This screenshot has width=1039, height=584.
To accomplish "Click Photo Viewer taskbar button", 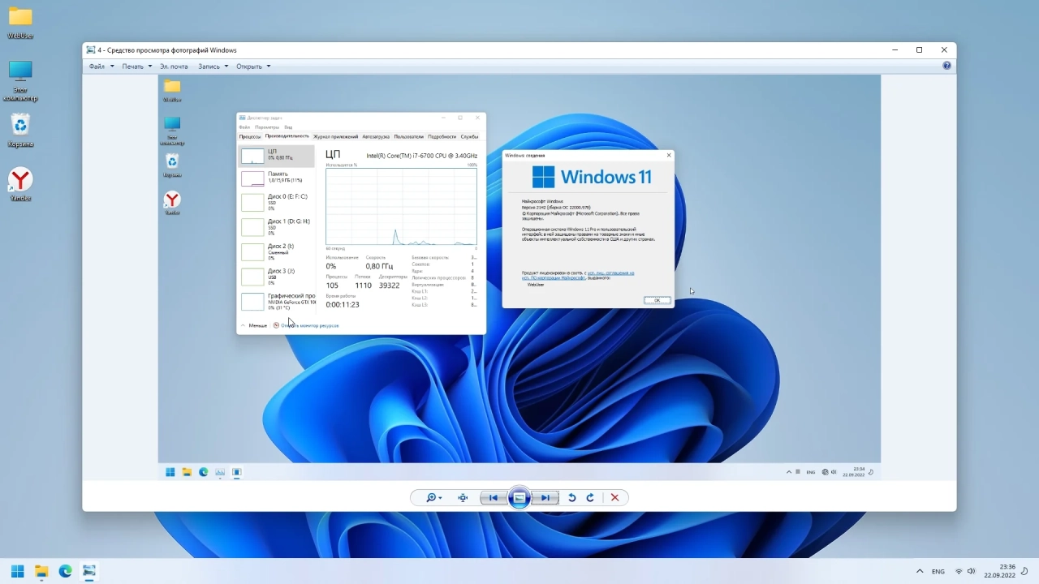I will point(89,571).
